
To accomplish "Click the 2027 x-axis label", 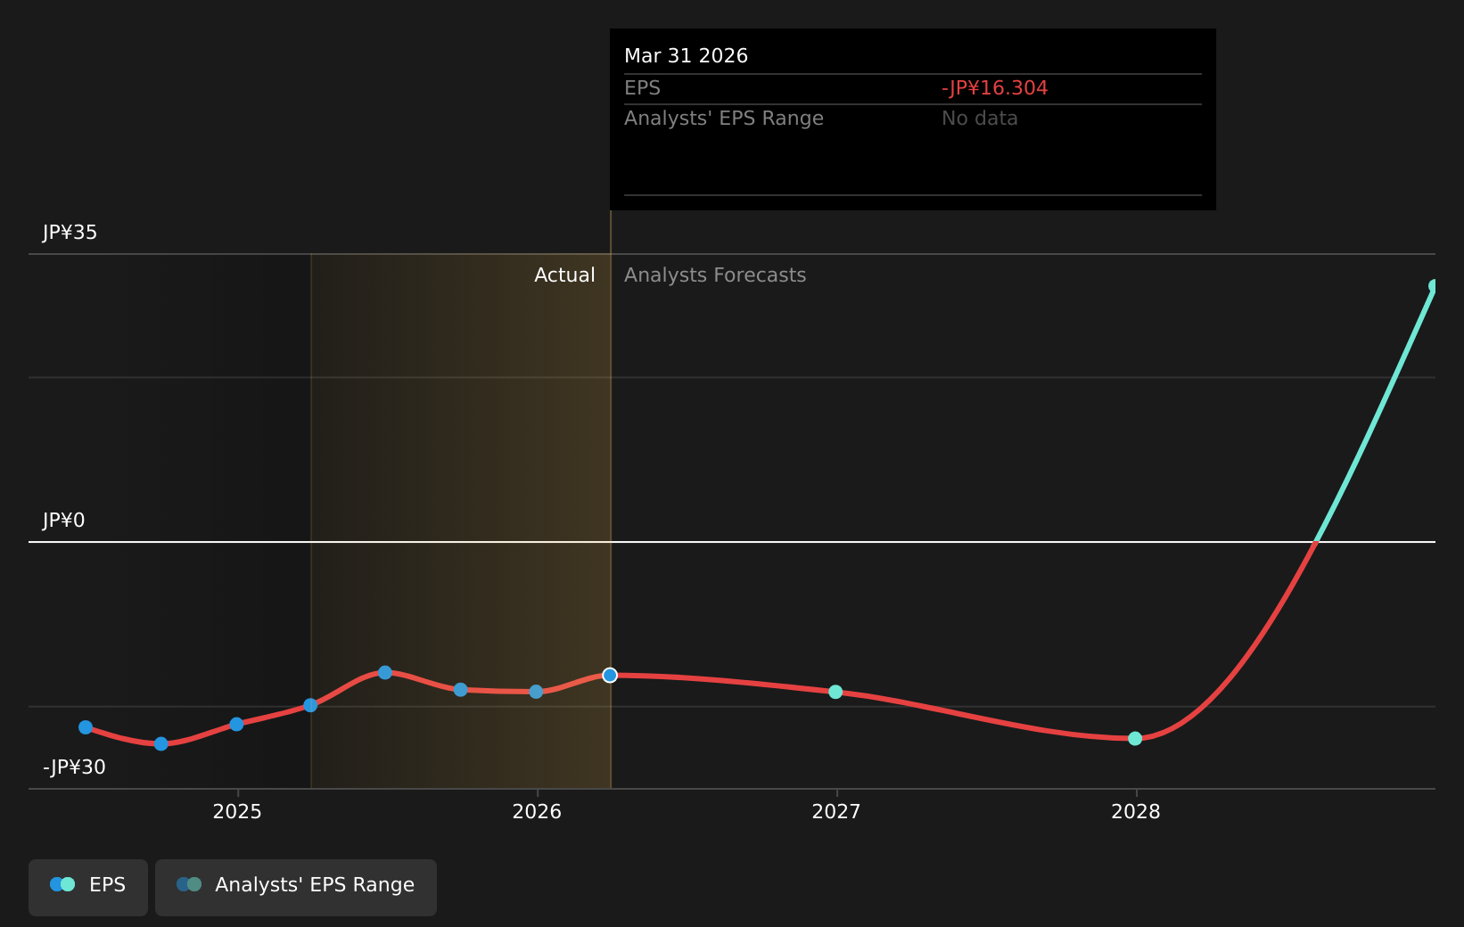I will (x=836, y=812).
